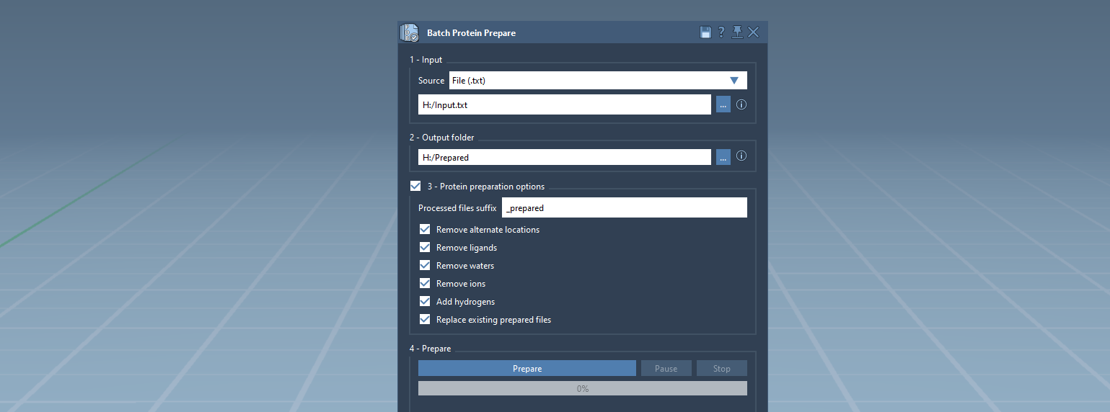The width and height of the screenshot is (1110, 412).
Task: Show info for the input file field
Action: click(741, 104)
